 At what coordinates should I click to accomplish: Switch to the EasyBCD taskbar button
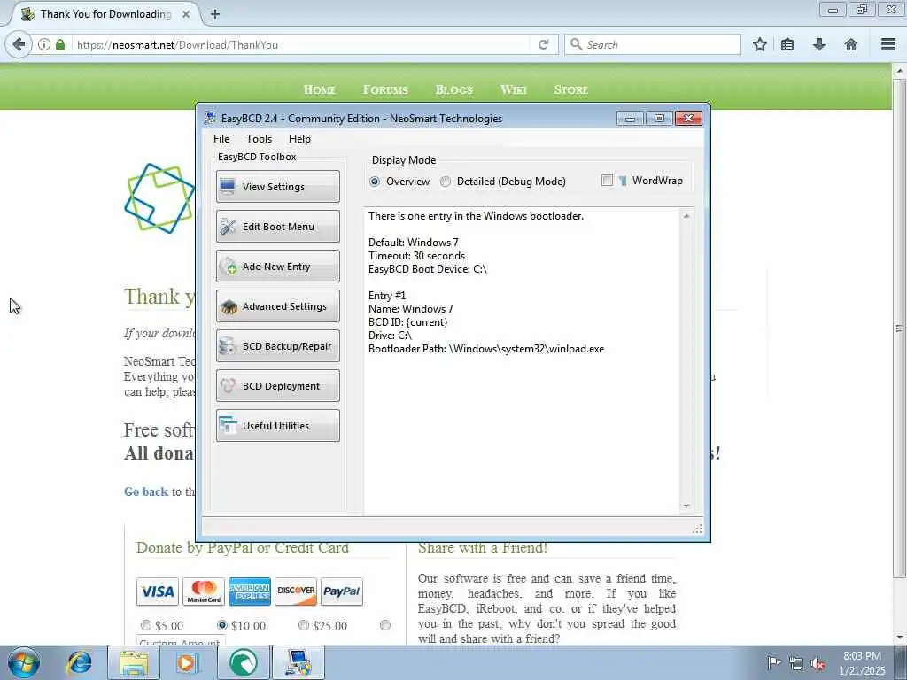(x=298, y=662)
